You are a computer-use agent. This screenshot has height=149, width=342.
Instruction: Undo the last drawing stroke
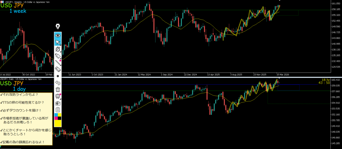[x=58, y=82]
